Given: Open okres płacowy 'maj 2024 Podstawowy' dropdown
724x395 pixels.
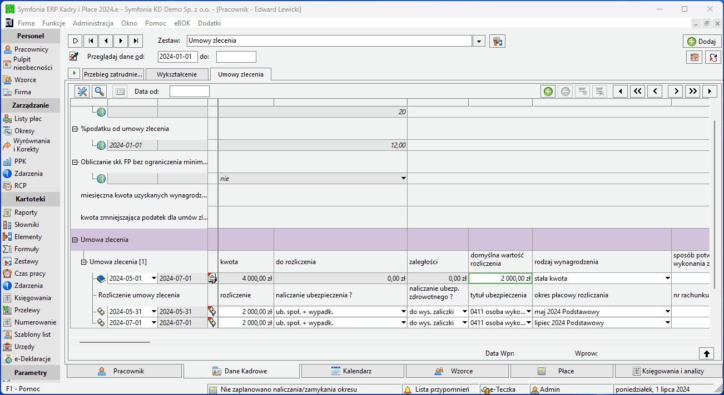Looking at the screenshot, I should [667, 312].
